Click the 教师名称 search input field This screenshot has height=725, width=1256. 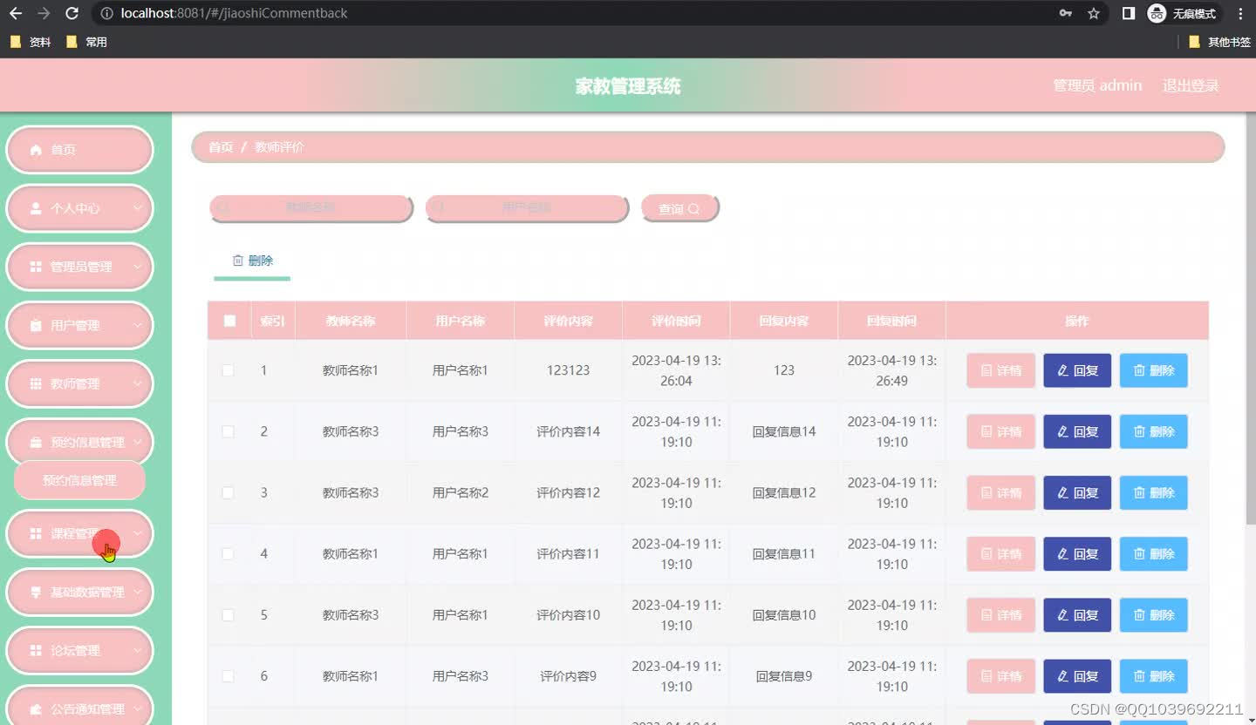coord(310,207)
